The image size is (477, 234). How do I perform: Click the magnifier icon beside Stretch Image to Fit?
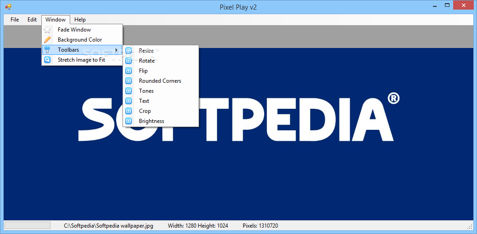pos(47,60)
